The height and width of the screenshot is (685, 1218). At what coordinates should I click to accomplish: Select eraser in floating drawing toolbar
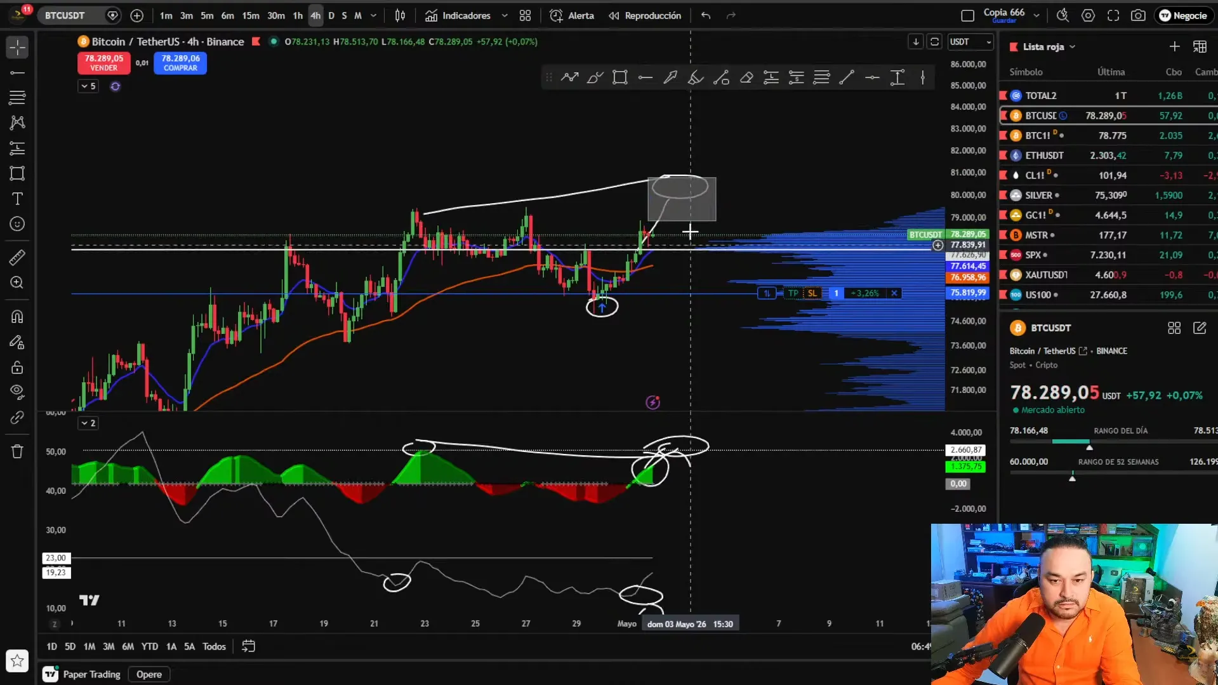[x=746, y=77]
